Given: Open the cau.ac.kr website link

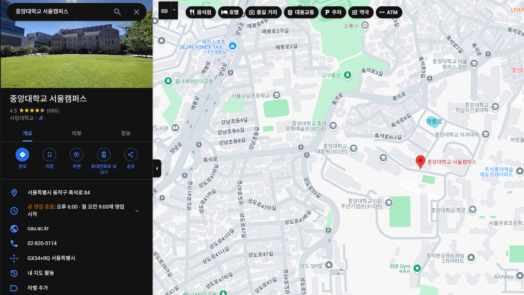Looking at the screenshot, I should [x=38, y=228].
